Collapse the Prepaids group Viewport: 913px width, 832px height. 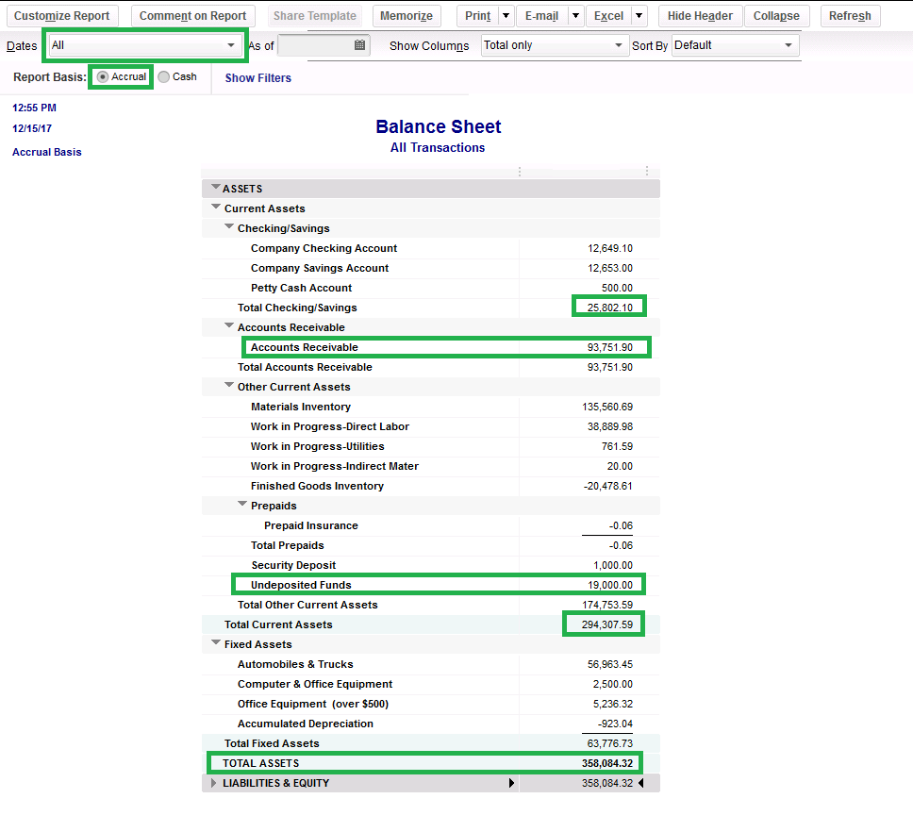tap(242, 505)
